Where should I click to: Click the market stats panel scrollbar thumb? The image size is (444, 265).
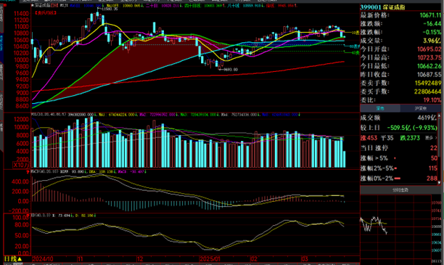439,137
